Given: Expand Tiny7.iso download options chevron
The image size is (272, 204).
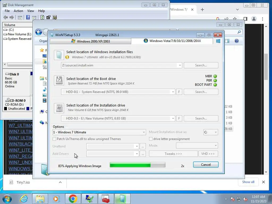Looking at the screenshot, I should point(60,182).
